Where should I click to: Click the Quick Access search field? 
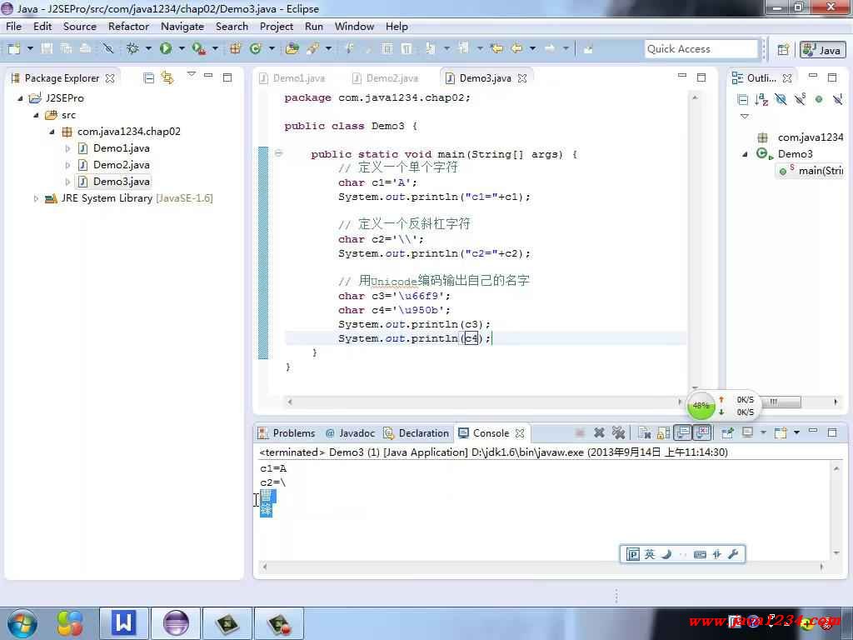pos(701,49)
